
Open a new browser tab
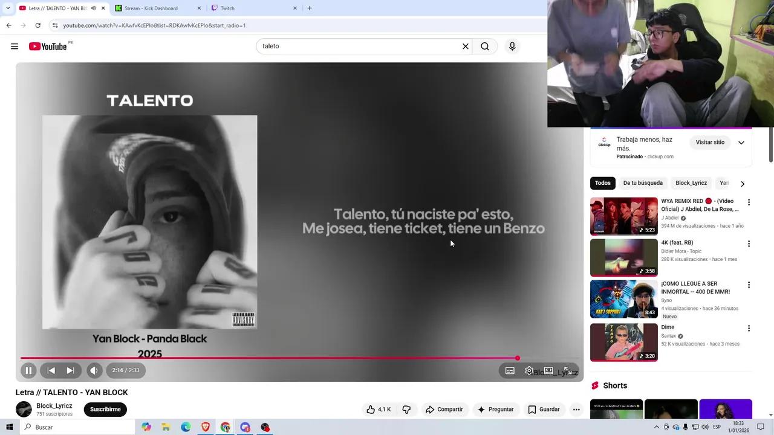310,8
